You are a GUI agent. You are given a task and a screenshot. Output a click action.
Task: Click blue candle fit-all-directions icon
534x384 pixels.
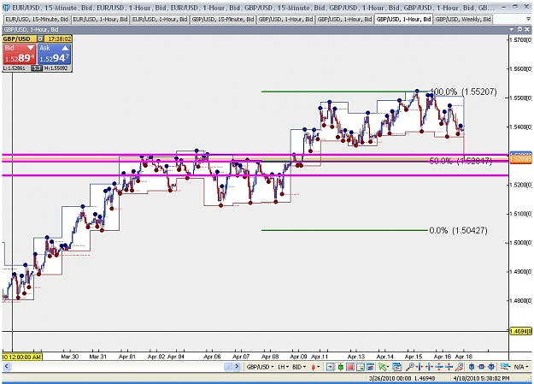coord(491,367)
